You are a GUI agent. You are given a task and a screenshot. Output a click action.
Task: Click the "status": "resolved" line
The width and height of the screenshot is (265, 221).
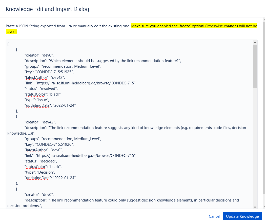[41, 89]
